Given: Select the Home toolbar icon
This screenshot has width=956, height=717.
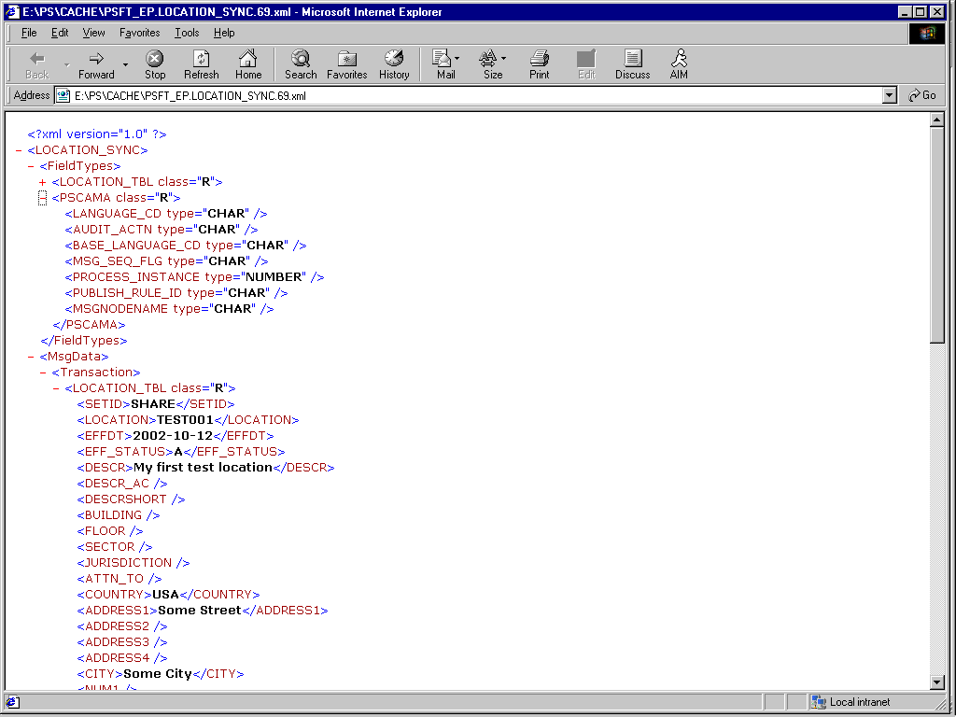Looking at the screenshot, I should click(x=248, y=63).
